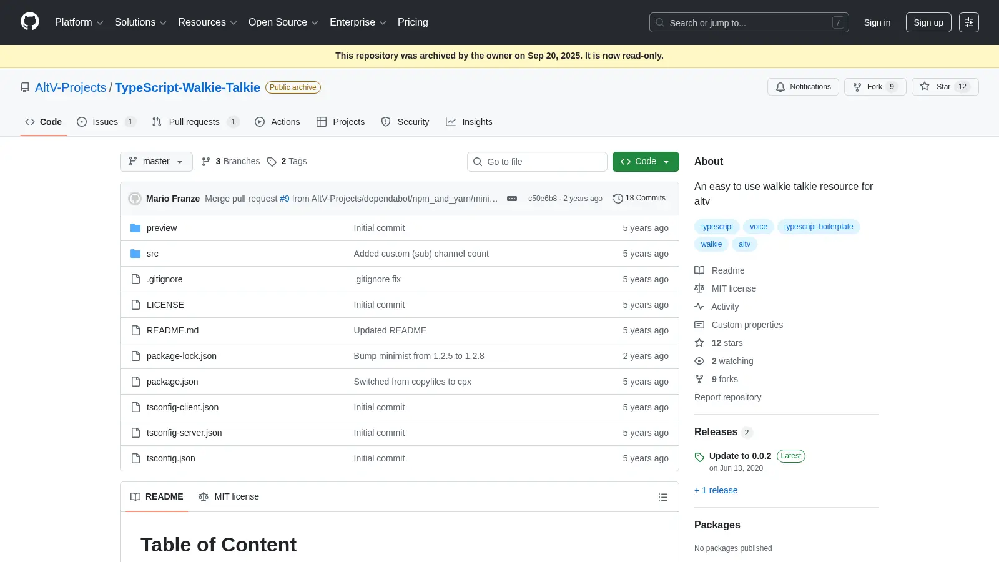Expand the Platform menu
Screen dimensions: 999x562
[79, 22]
